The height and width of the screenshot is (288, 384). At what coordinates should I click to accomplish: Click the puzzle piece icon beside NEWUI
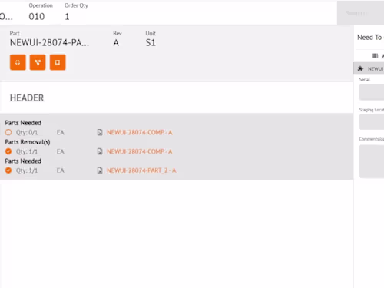(x=360, y=68)
